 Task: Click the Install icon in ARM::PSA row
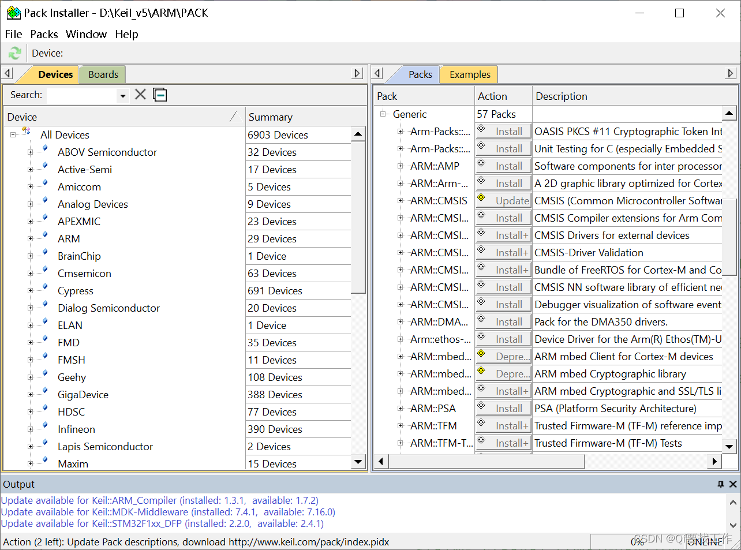[x=481, y=406]
